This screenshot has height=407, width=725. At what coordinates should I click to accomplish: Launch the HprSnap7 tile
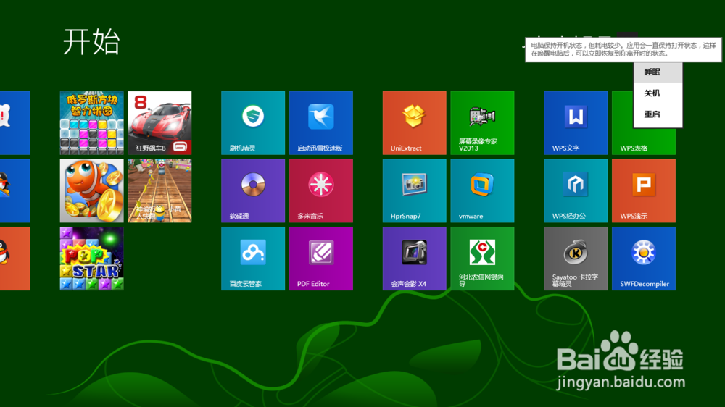[414, 190]
